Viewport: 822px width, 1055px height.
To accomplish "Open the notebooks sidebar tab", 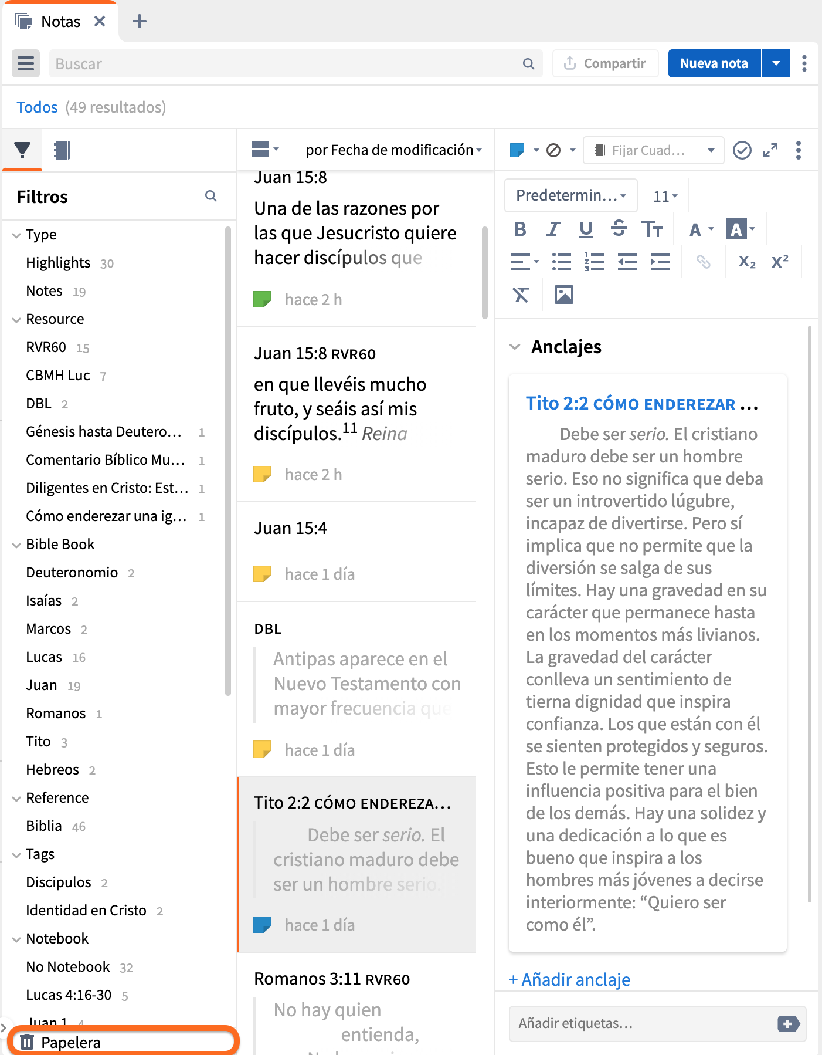I will 62,151.
